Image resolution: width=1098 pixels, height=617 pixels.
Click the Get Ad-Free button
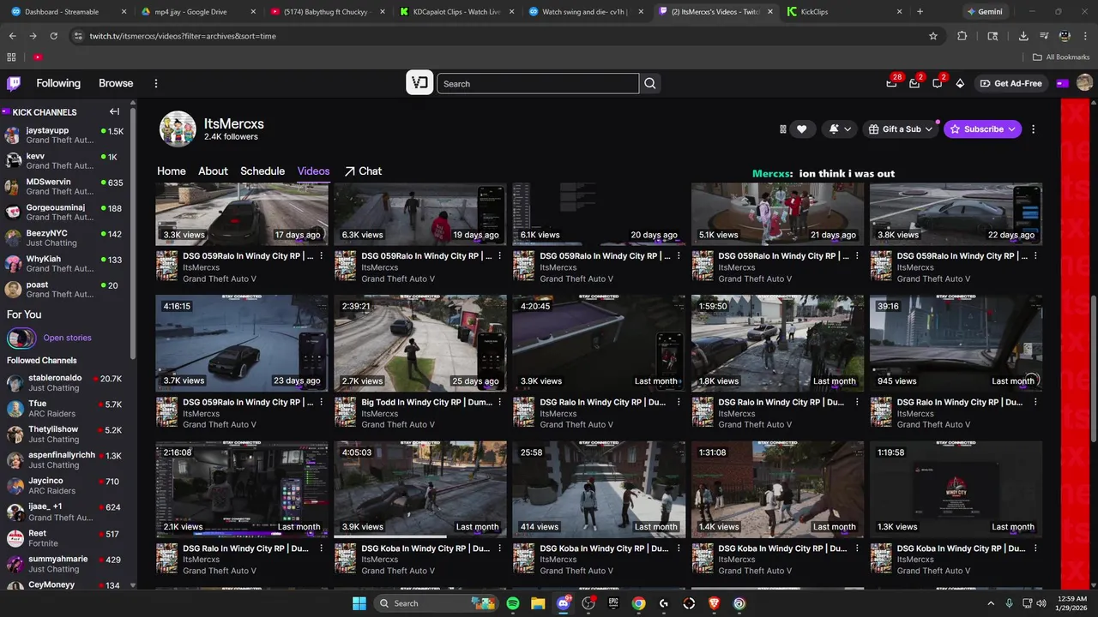click(1011, 83)
